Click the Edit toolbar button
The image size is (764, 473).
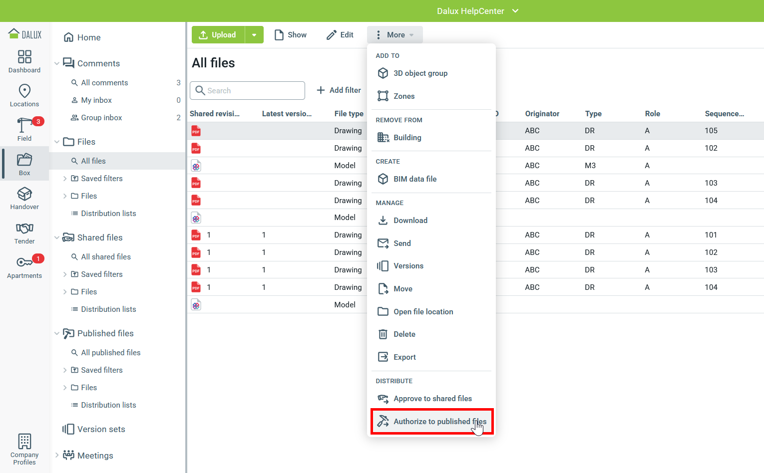pos(340,35)
